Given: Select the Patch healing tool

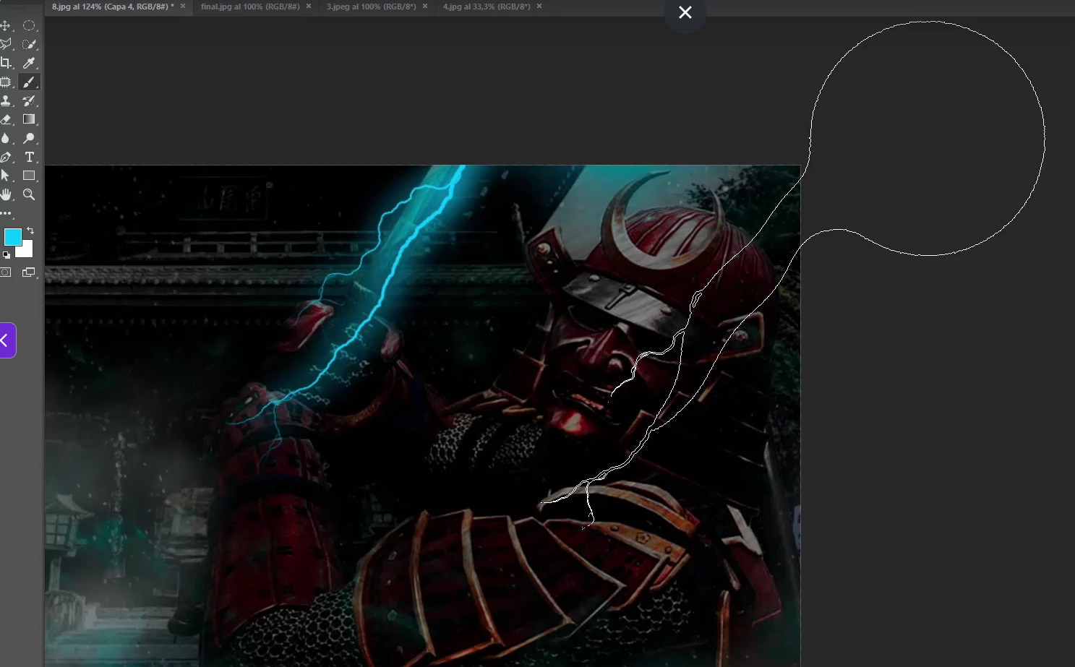Looking at the screenshot, I should click(6, 82).
